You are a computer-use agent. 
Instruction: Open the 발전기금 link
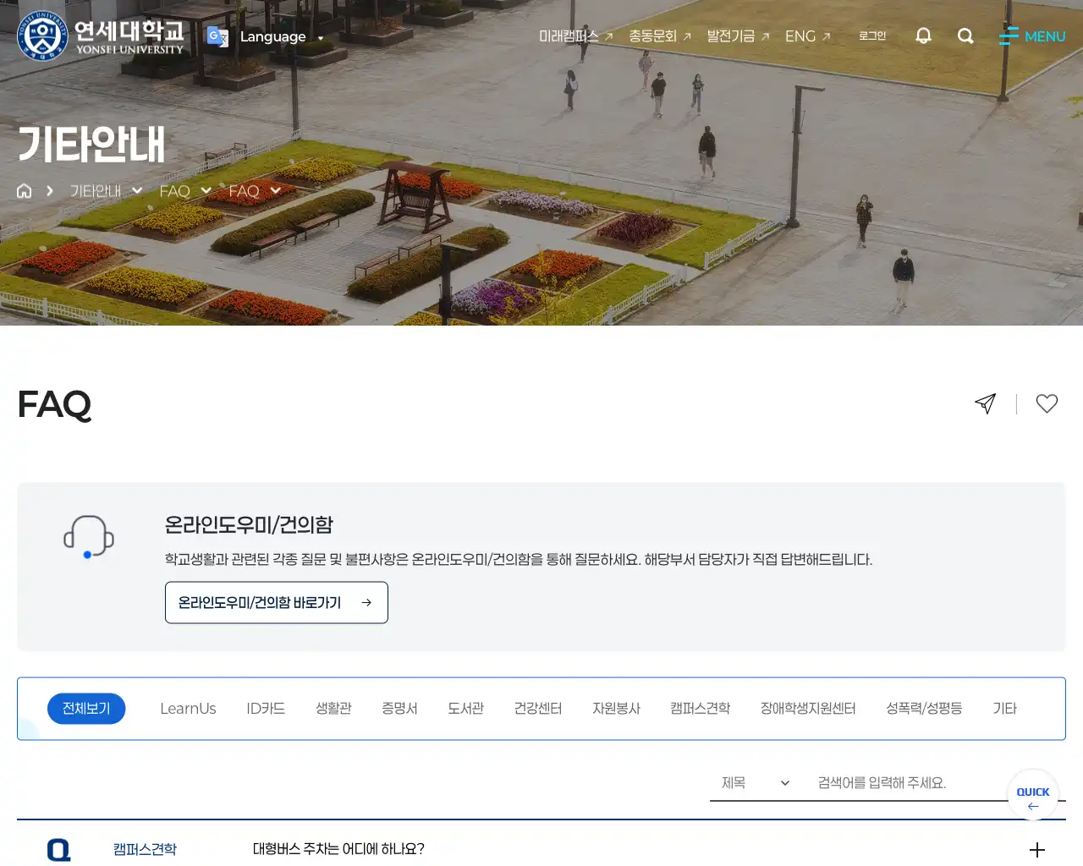[738, 36]
